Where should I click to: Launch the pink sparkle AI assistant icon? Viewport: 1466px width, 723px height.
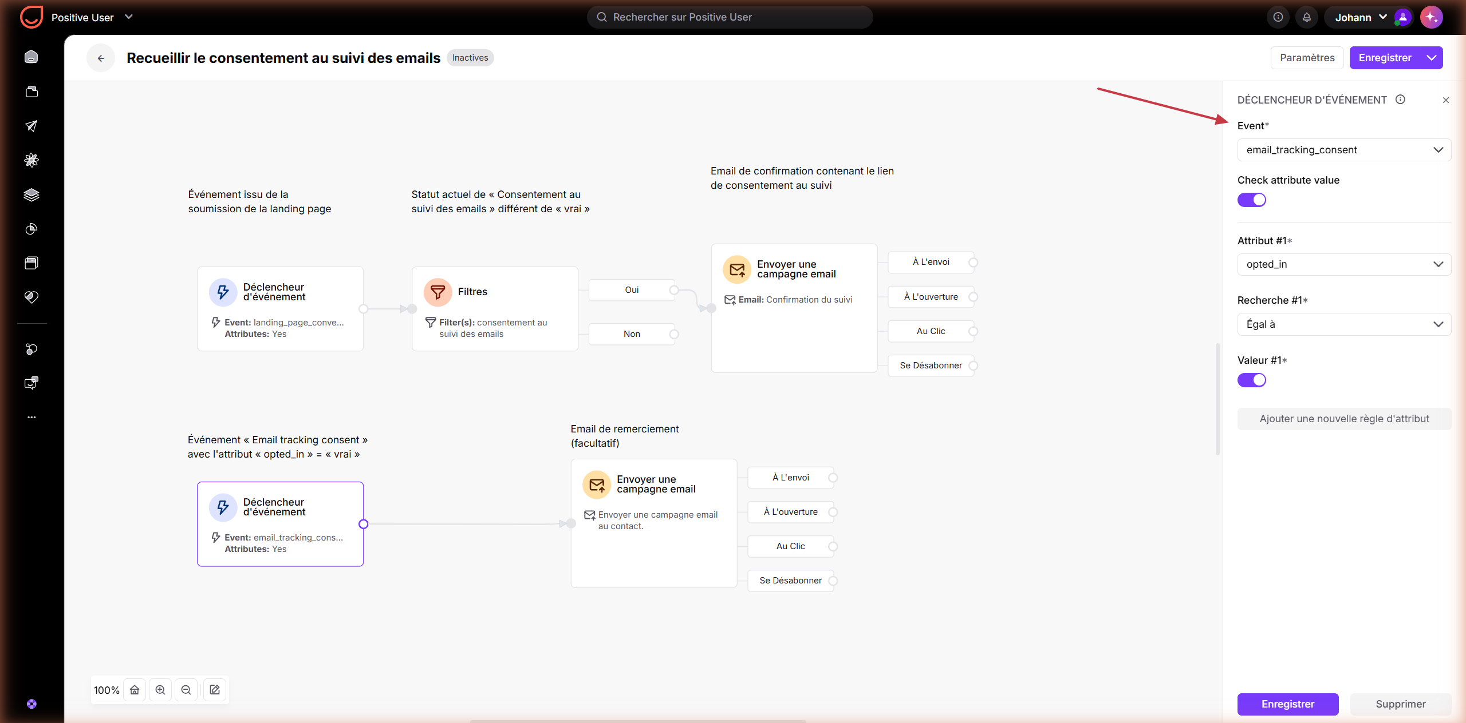(x=1431, y=17)
